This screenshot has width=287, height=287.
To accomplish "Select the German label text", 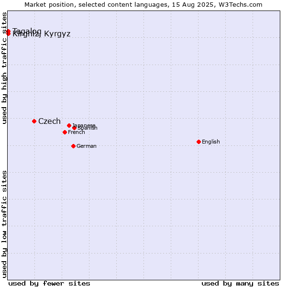I will (x=87, y=146).
